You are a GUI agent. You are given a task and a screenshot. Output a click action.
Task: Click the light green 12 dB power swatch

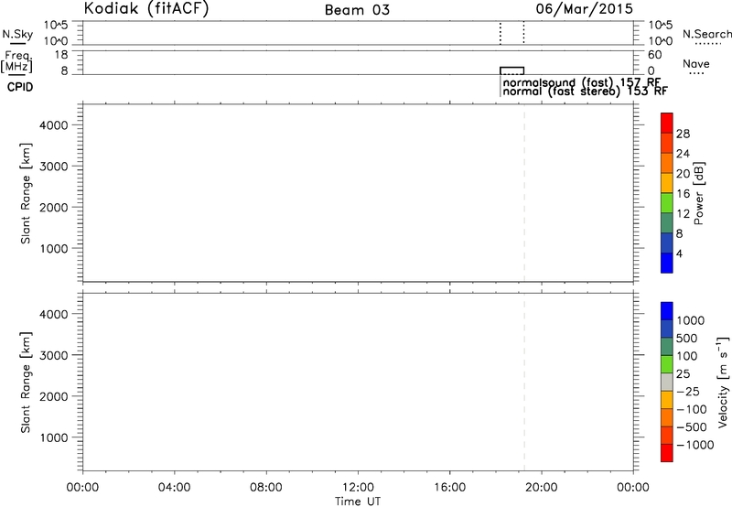pos(667,203)
